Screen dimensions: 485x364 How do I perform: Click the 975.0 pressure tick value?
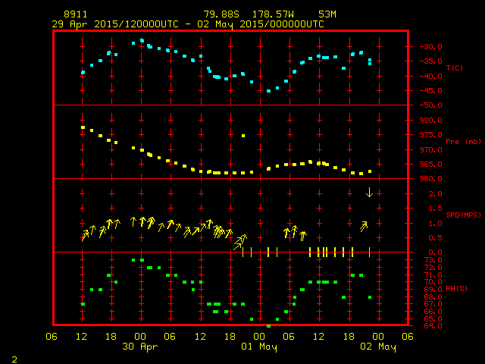point(430,135)
